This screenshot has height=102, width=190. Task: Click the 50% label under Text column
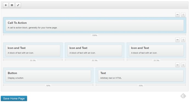(x=141, y=86)
